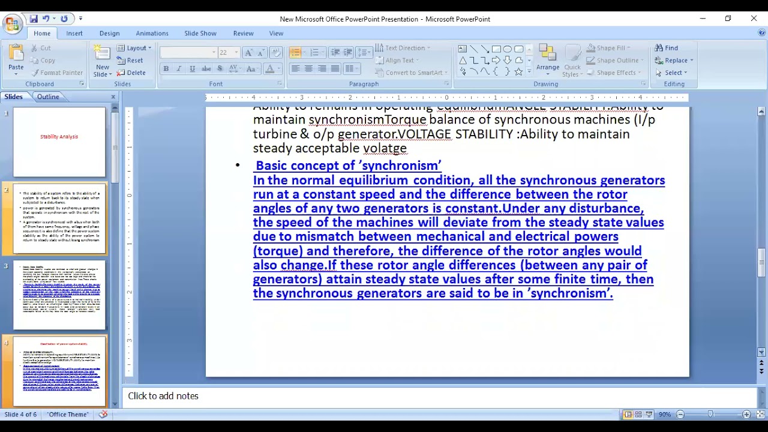Screen dimensions: 768x432
Task: Open the Select dropdown in Editing
Action: (671, 73)
